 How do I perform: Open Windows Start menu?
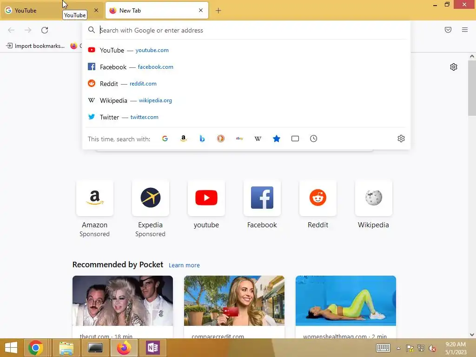(x=11, y=348)
